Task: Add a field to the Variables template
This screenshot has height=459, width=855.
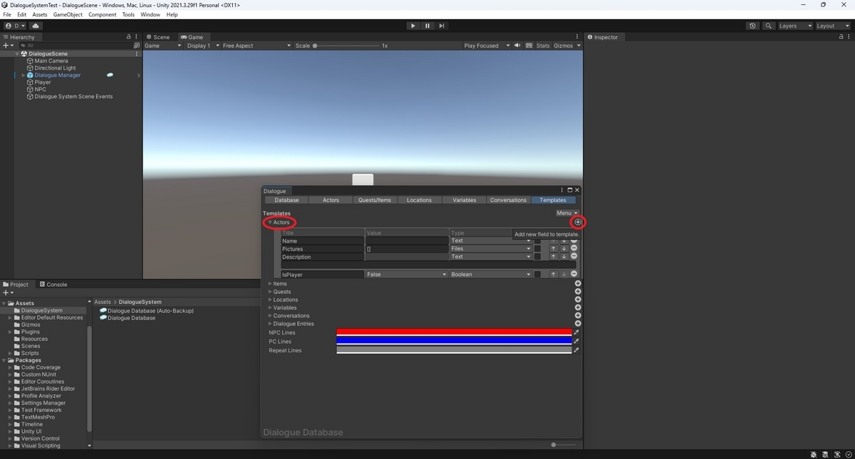Action: tap(578, 307)
